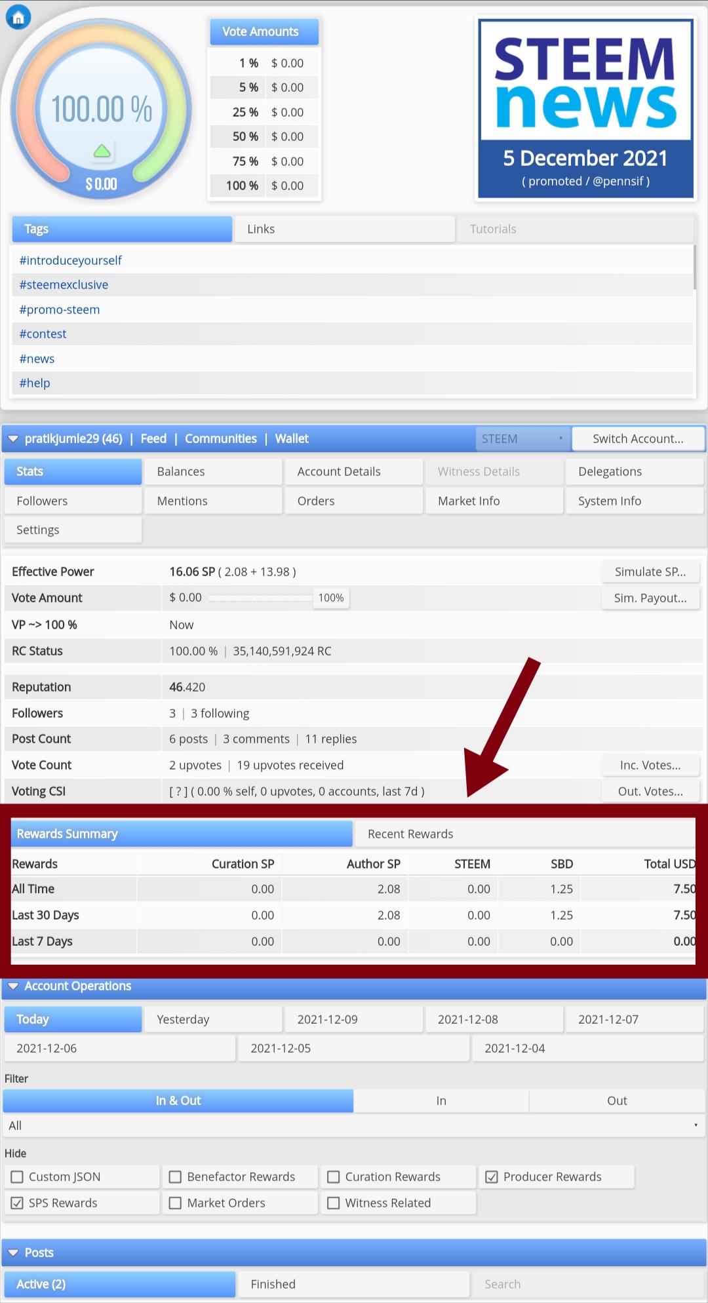Switch to the Links tab
This screenshot has height=1303, width=708.
click(x=345, y=229)
